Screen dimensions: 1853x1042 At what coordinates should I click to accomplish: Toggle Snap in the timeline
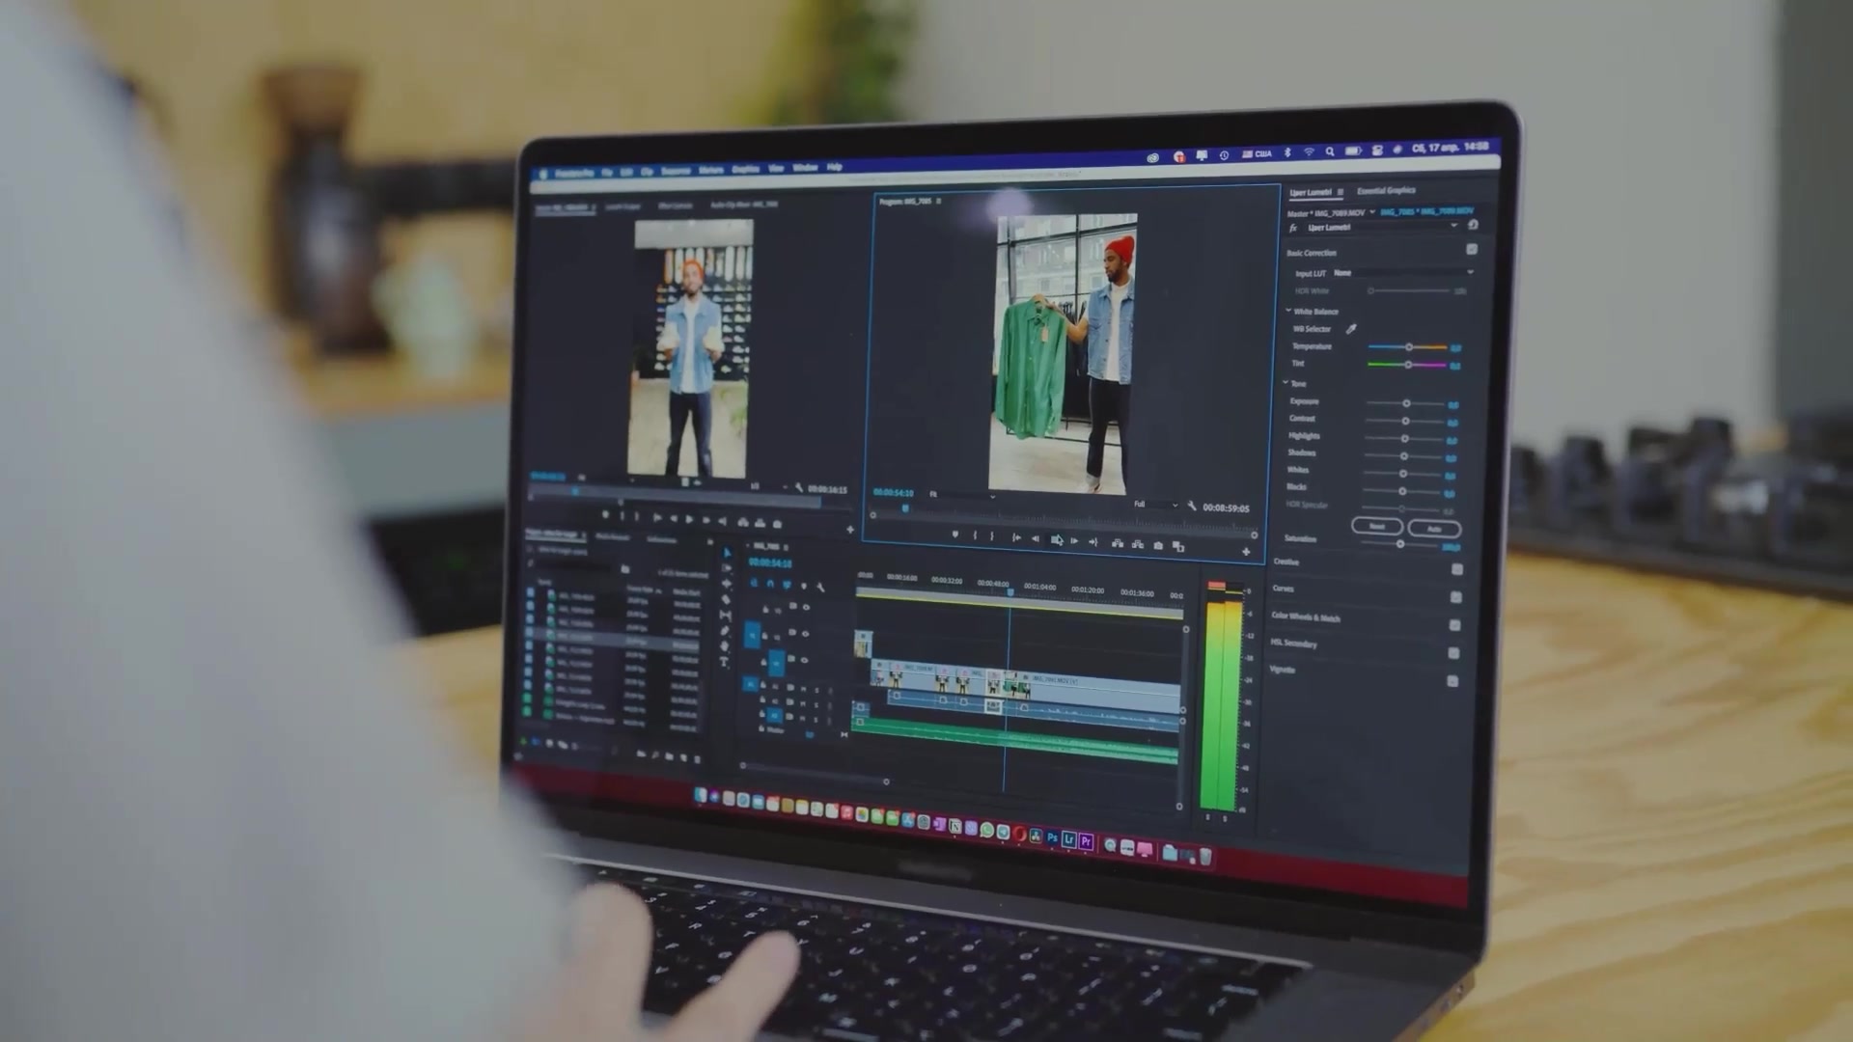pyautogui.click(x=770, y=583)
